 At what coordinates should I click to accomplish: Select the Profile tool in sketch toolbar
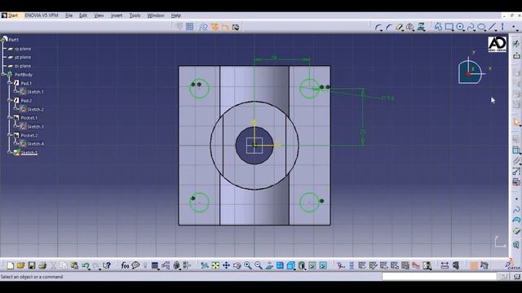click(x=438, y=27)
